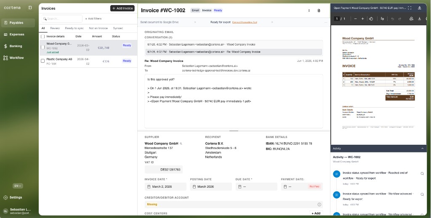Open Payables in the sidebar
Image resolution: width=431 pixels, height=218 pixels.
point(18,23)
